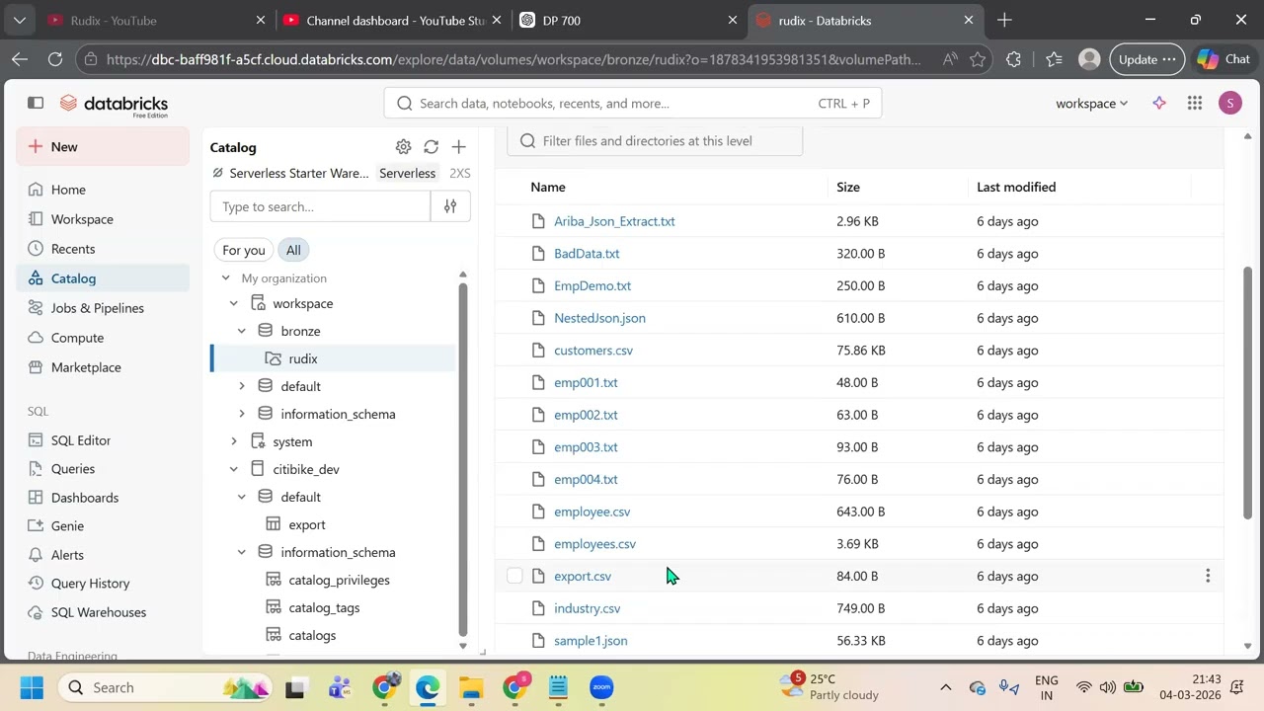Open Microsoft Edge from taskbar
Viewport: 1264px width, 711px height.
428,687
